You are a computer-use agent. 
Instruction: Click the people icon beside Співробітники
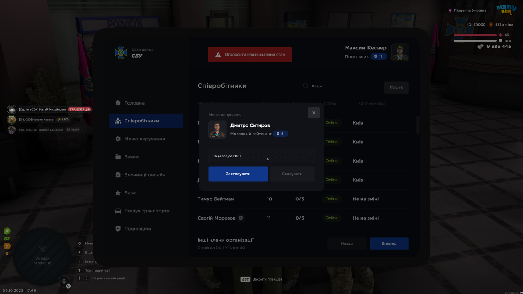pyautogui.click(x=118, y=121)
